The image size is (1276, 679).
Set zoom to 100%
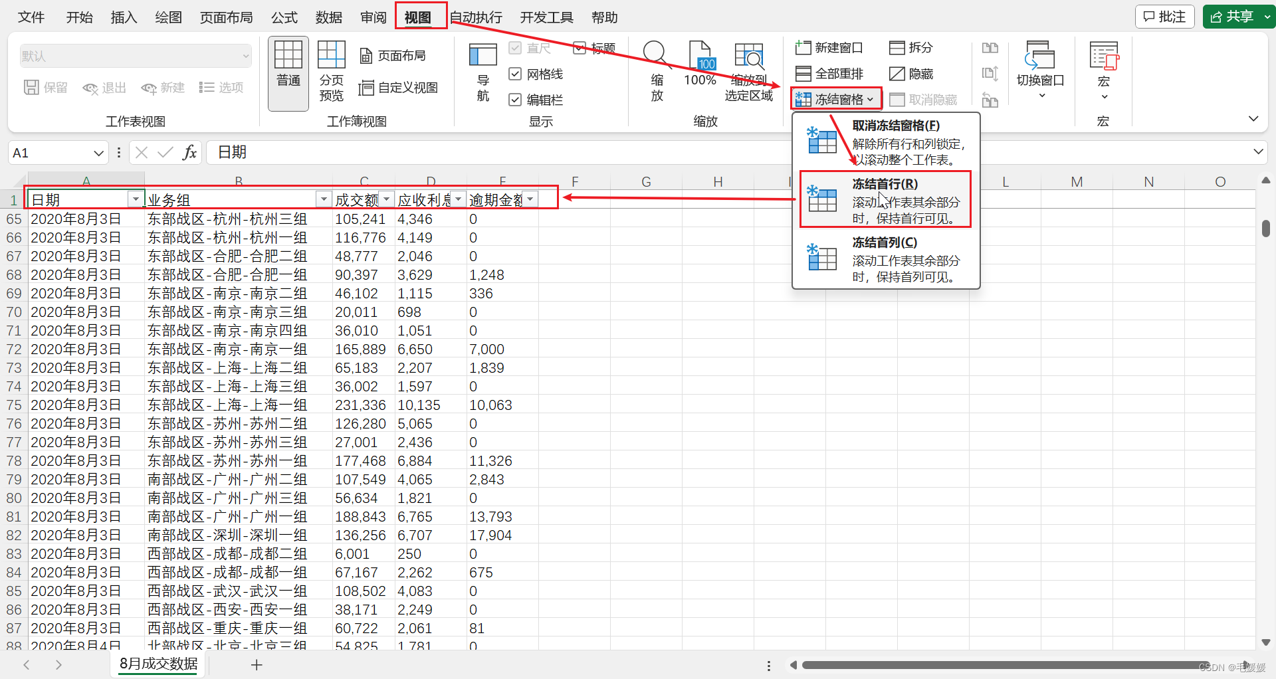(700, 64)
